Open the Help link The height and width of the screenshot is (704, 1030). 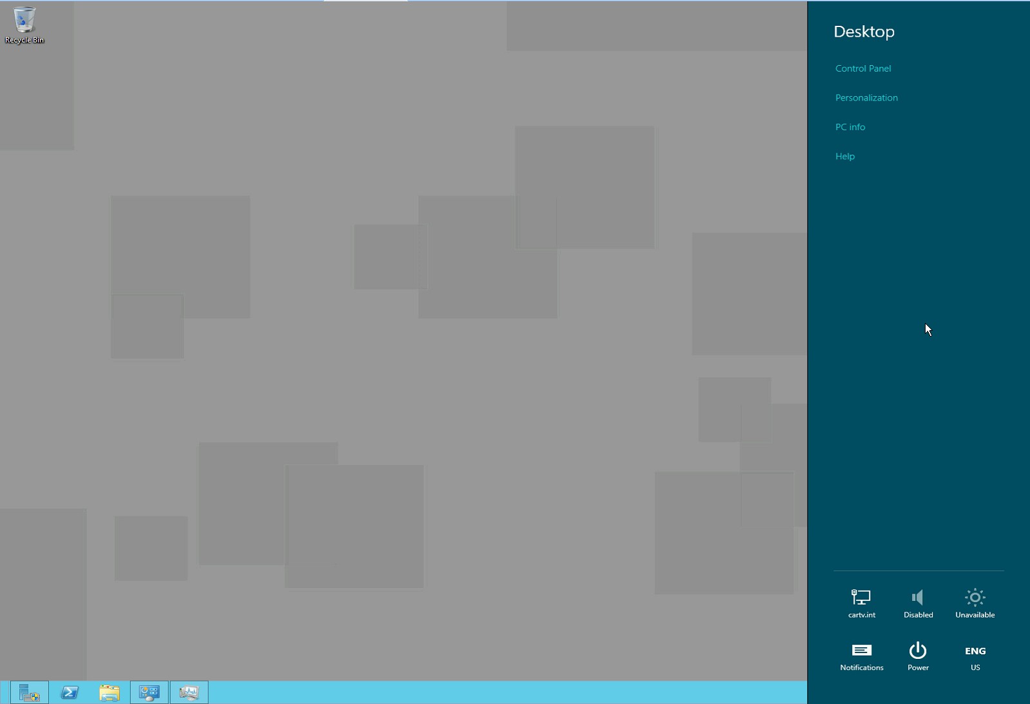pos(845,157)
